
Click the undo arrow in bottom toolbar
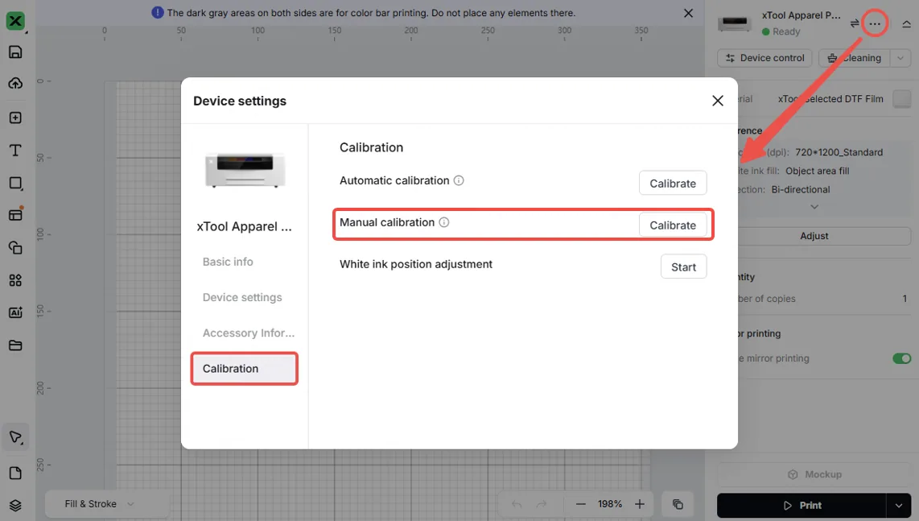pyautogui.click(x=517, y=504)
